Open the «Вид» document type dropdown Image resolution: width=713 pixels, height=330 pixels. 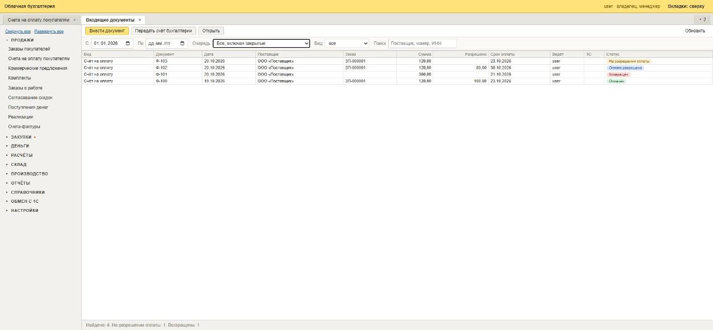347,44
